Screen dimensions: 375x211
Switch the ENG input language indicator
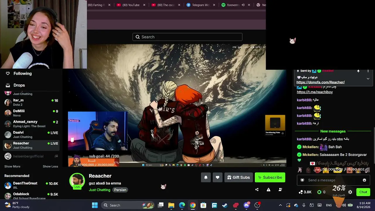[329, 205]
